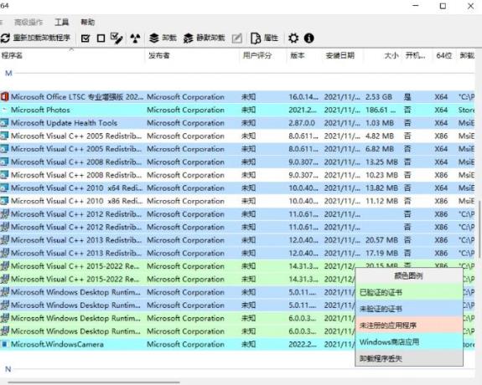Click the reload uninstallers (重新加载卸载程序) button
This screenshot has height=385, width=482.
[35, 38]
